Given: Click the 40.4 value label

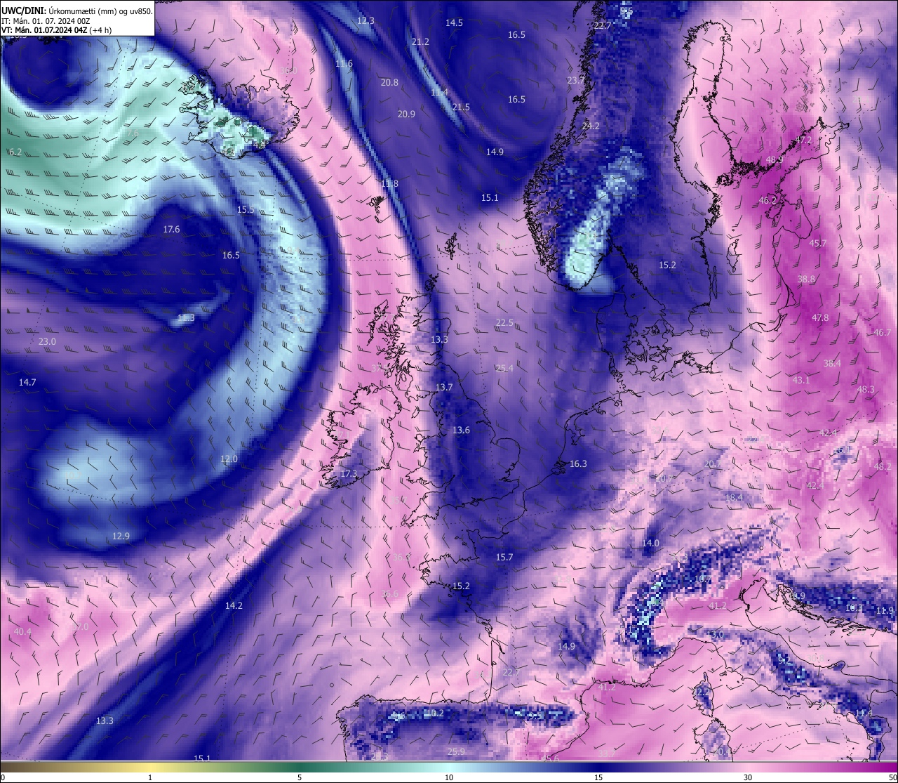Looking at the screenshot, I should click(x=22, y=632).
